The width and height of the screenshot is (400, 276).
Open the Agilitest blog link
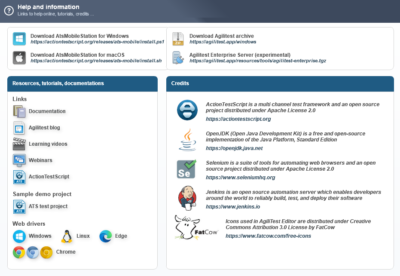click(44, 128)
